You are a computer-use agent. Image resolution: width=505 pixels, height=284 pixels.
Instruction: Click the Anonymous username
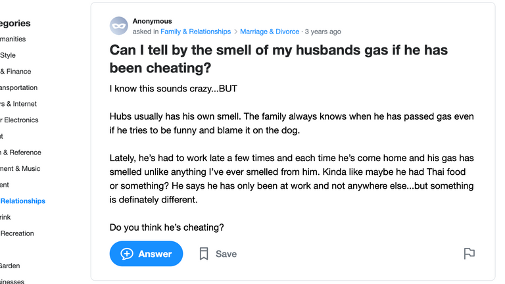coord(152,21)
